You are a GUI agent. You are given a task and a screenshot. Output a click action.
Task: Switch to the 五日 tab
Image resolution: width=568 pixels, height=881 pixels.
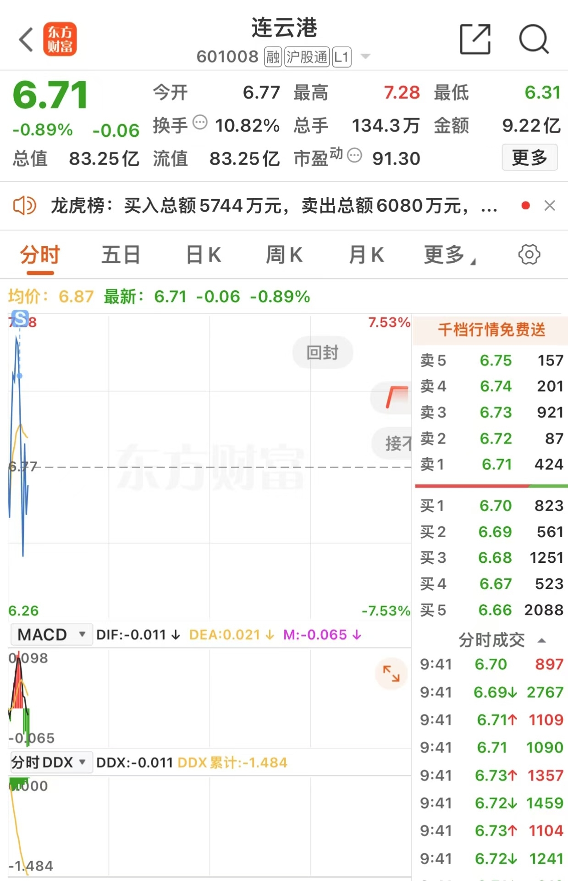click(x=121, y=255)
